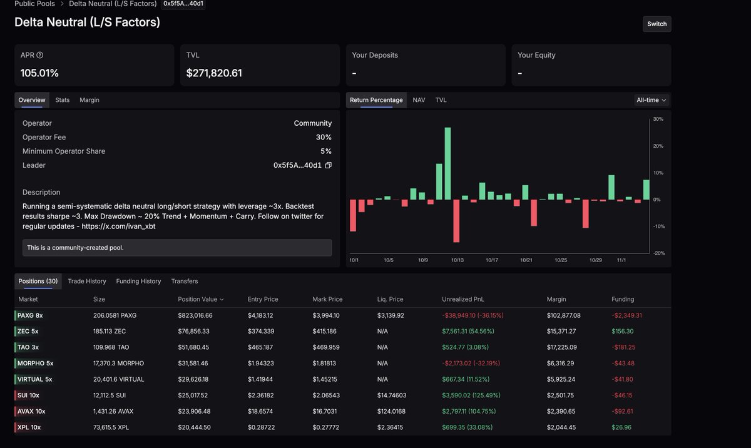
Task: Click the Liq. Price column header
Action: click(x=390, y=299)
